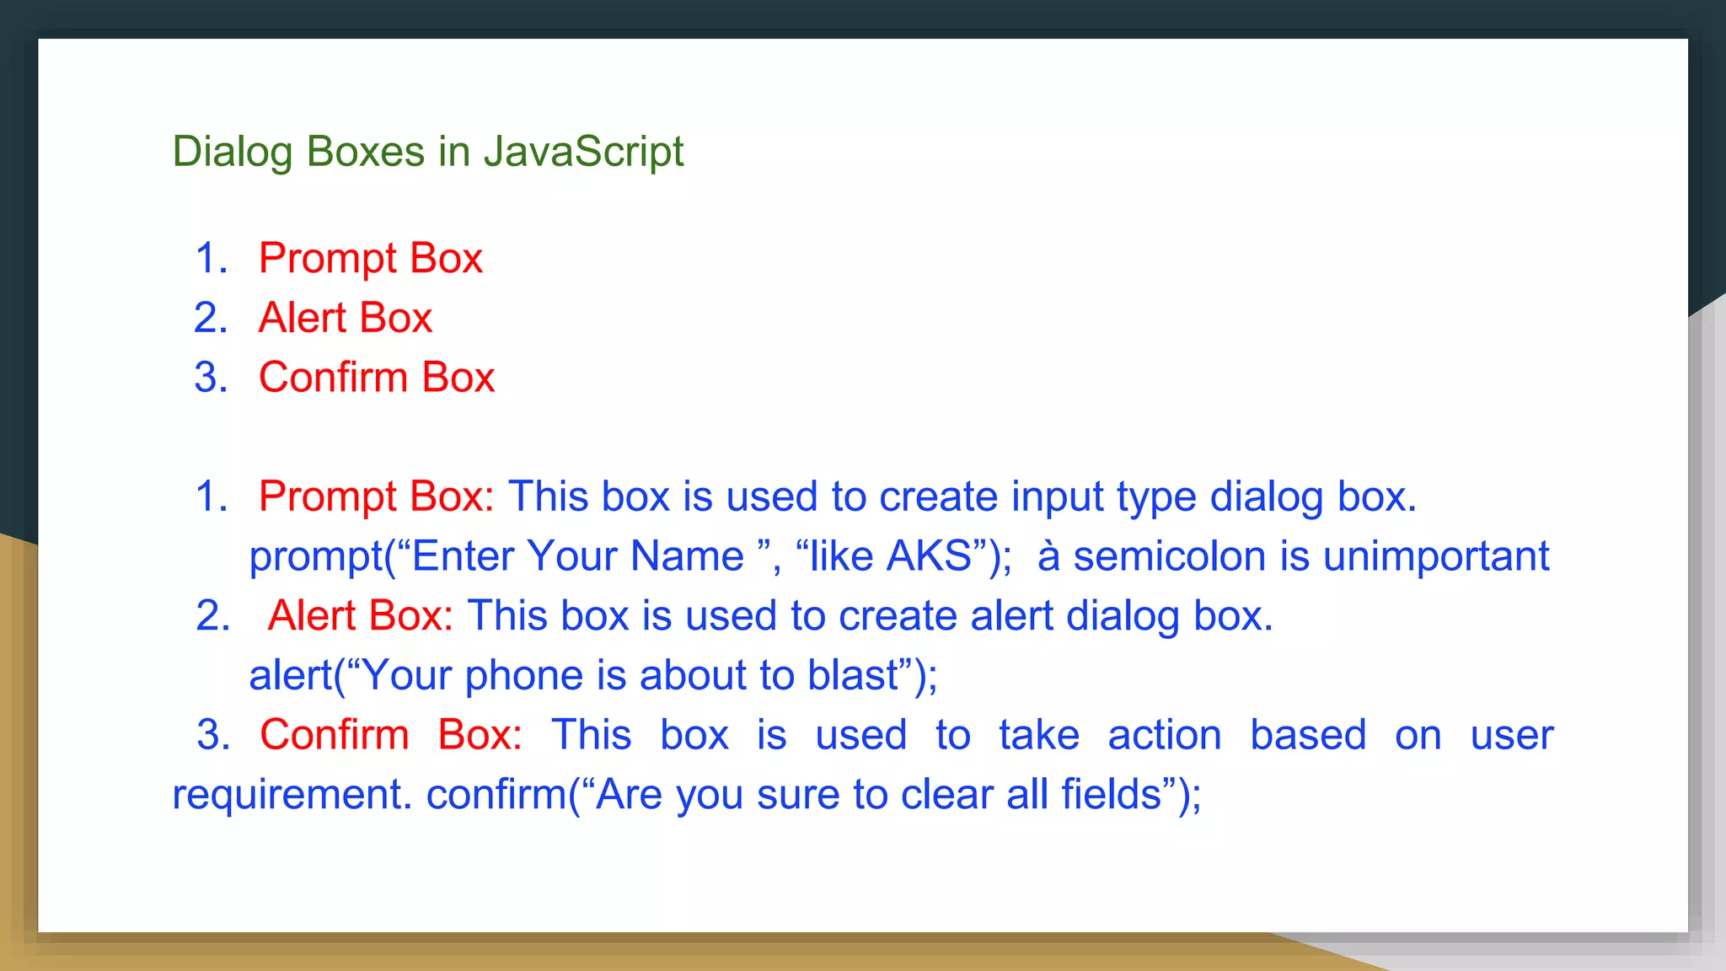
Task: Click the red 'Prompt Box:' heading in the descriptions
Action: pyautogui.click(x=377, y=496)
